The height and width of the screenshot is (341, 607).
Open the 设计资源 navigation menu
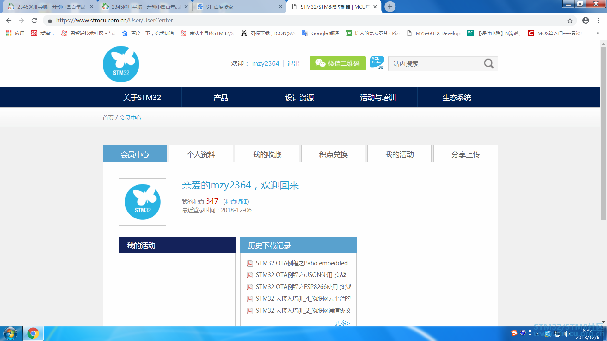pyautogui.click(x=299, y=98)
